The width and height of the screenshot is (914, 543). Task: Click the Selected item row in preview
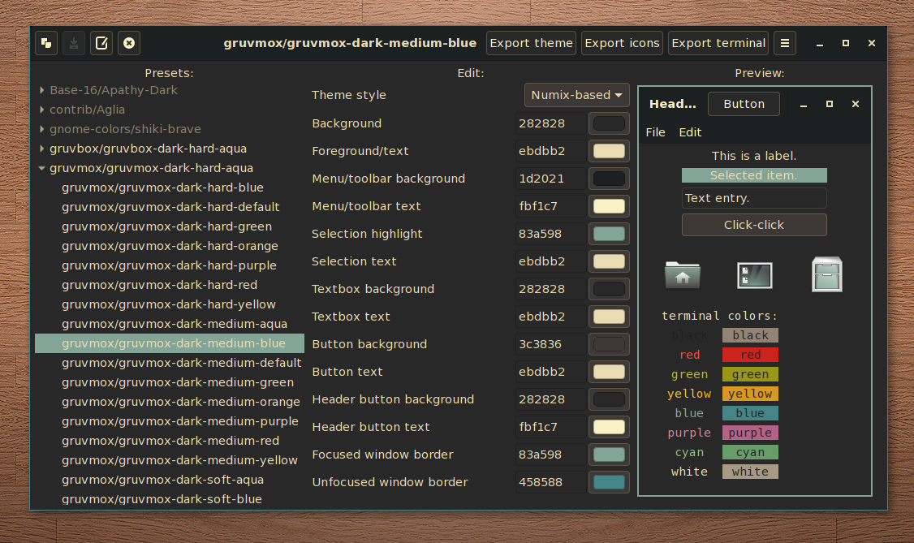754,175
